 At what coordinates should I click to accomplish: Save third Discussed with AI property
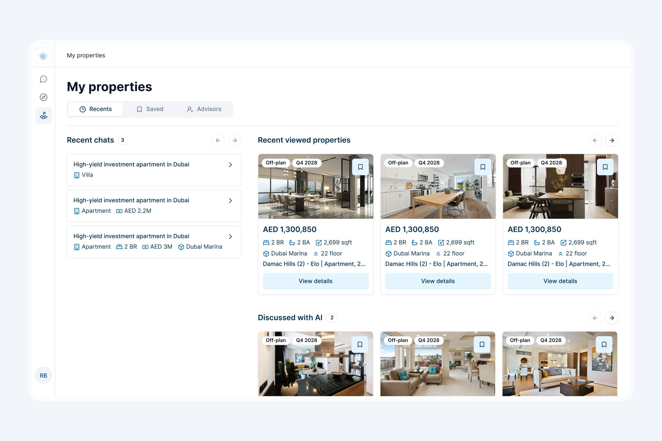tap(604, 345)
